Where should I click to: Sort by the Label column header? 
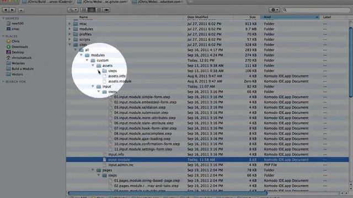tap(327, 17)
